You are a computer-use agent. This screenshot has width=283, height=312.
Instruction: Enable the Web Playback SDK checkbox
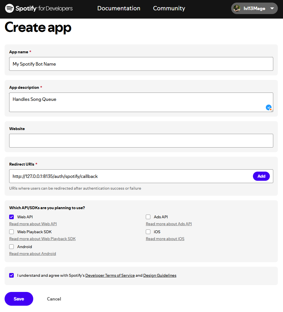[x=11, y=232]
